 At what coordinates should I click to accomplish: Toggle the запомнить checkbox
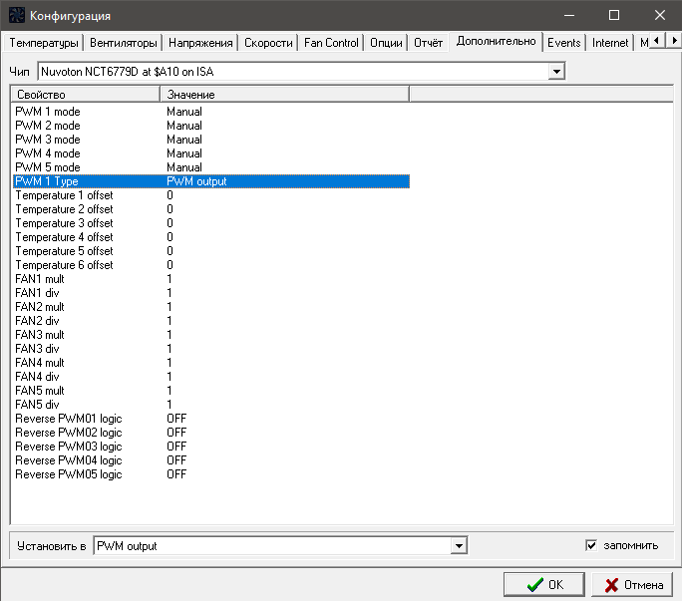[591, 545]
